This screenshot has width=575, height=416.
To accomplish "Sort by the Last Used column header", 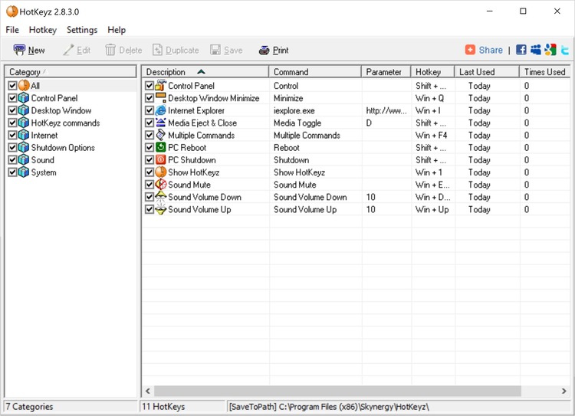I will pos(487,72).
